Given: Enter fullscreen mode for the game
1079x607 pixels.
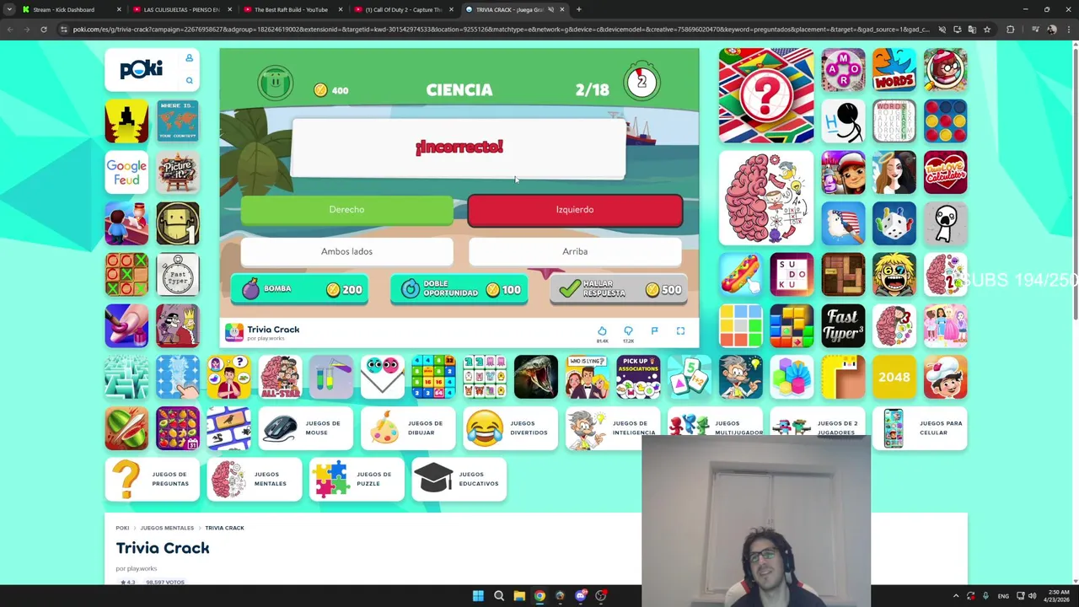Looking at the screenshot, I should point(680,331).
